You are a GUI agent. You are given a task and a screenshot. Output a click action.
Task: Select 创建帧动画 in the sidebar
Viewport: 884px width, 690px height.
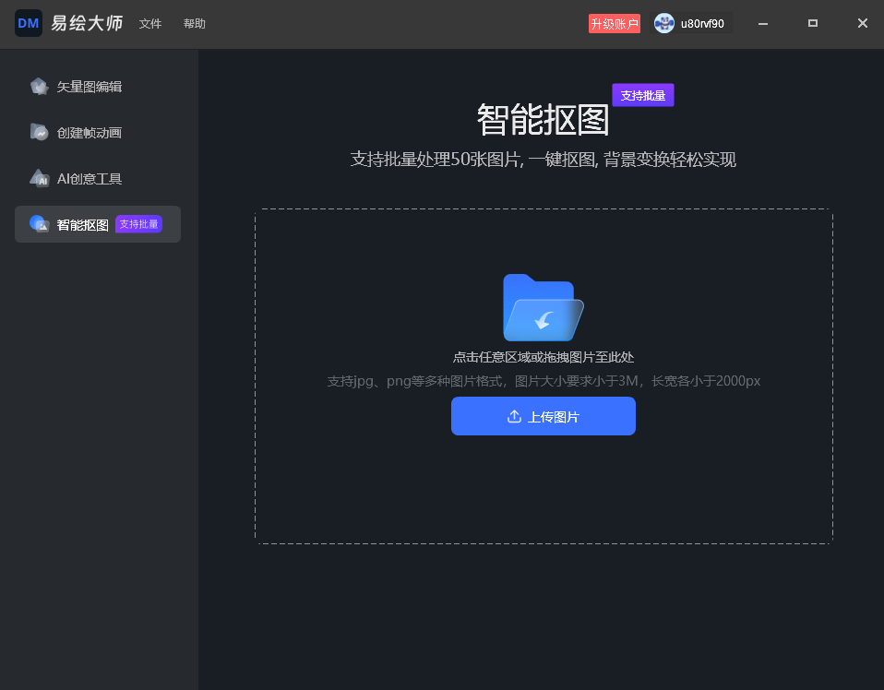tap(98, 133)
